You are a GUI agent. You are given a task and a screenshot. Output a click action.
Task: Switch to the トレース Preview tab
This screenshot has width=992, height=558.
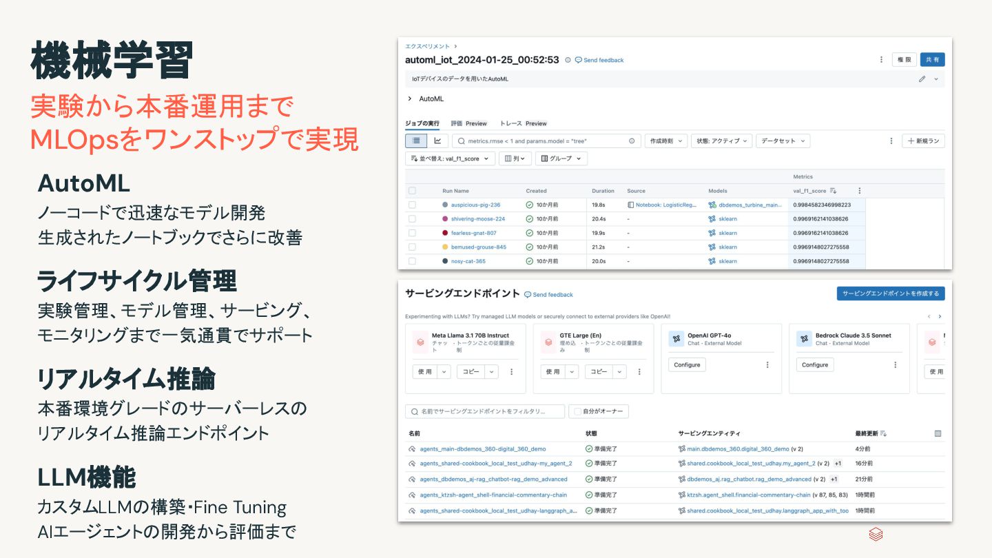coord(524,123)
